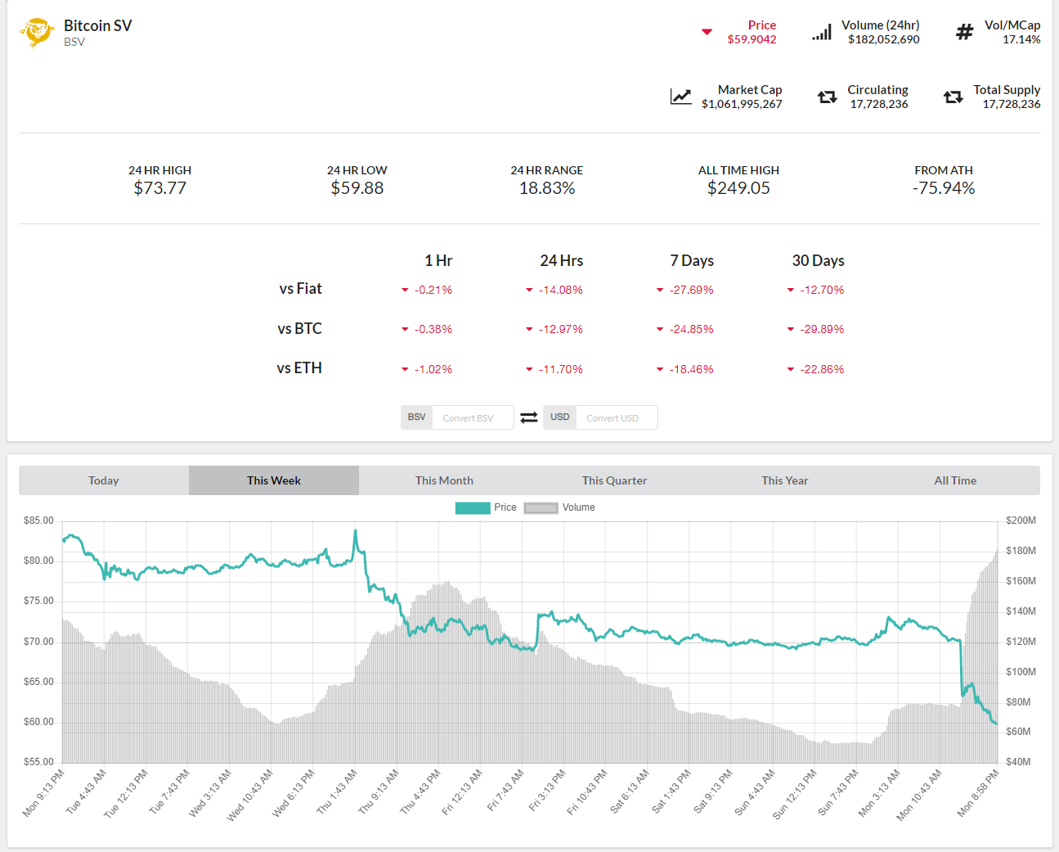This screenshot has height=852, width=1059.
Task: Click the 7 Days column header
Action: (692, 260)
